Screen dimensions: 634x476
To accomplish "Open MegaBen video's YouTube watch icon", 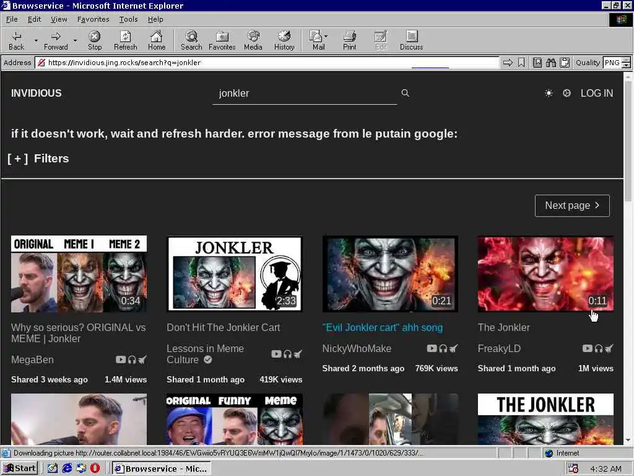I will (x=121, y=359).
